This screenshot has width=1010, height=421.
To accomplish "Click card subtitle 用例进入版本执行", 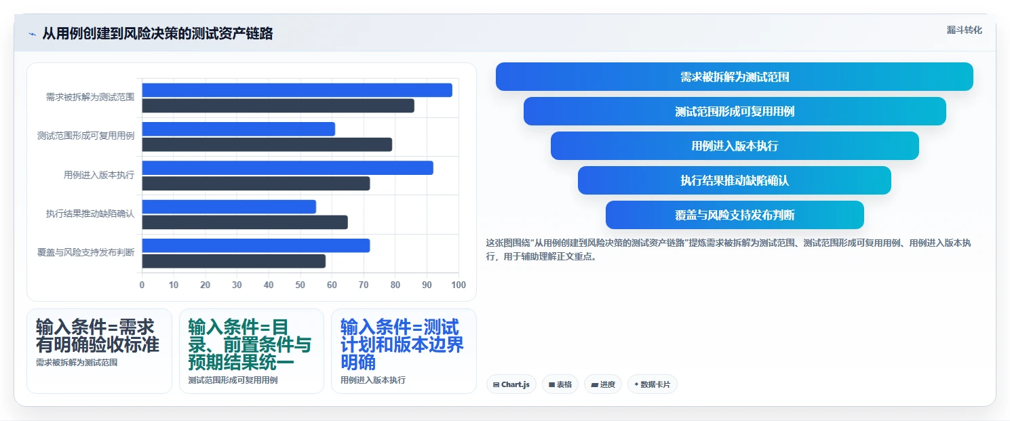I will click(x=373, y=380).
